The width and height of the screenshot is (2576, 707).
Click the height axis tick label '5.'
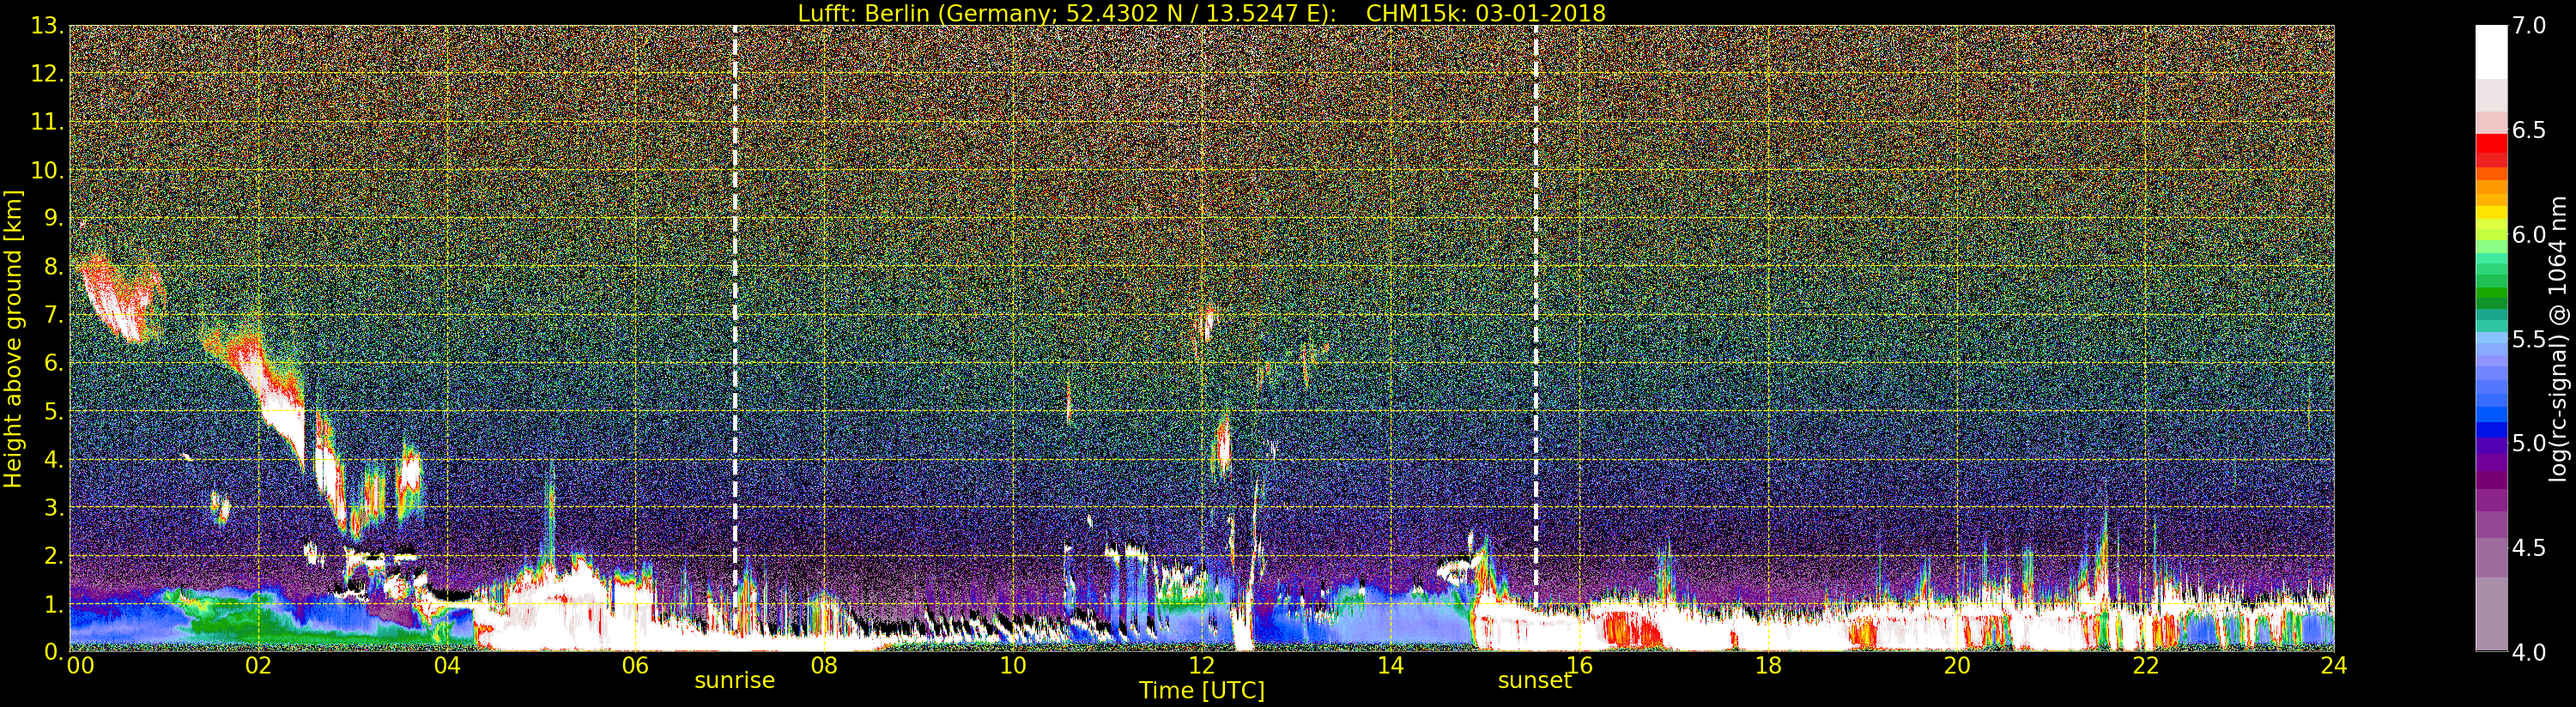pos(52,411)
